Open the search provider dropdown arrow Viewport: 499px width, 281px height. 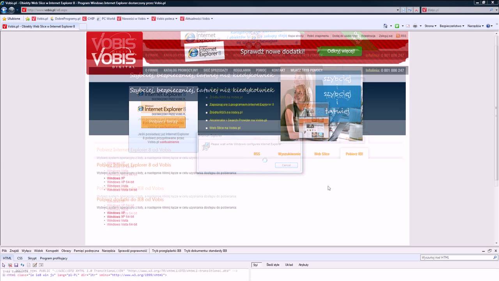click(496, 10)
